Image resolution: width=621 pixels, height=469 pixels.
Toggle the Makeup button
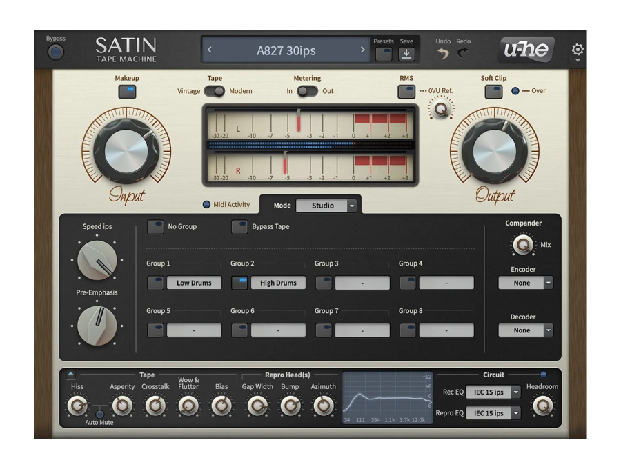click(127, 92)
